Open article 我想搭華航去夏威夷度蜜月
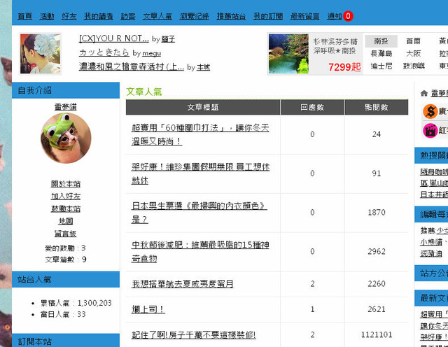The image size is (448, 347). pos(183,284)
